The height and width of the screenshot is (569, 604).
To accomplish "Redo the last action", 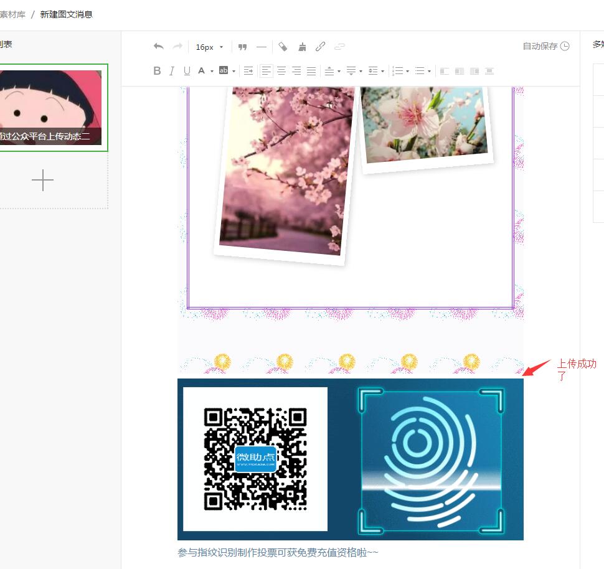I will click(x=177, y=47).
